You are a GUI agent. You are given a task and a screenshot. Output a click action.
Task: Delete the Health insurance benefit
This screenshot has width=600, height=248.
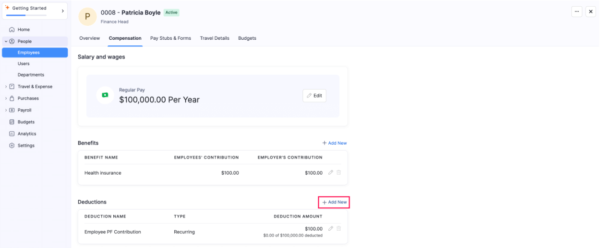tap(339, 172)
